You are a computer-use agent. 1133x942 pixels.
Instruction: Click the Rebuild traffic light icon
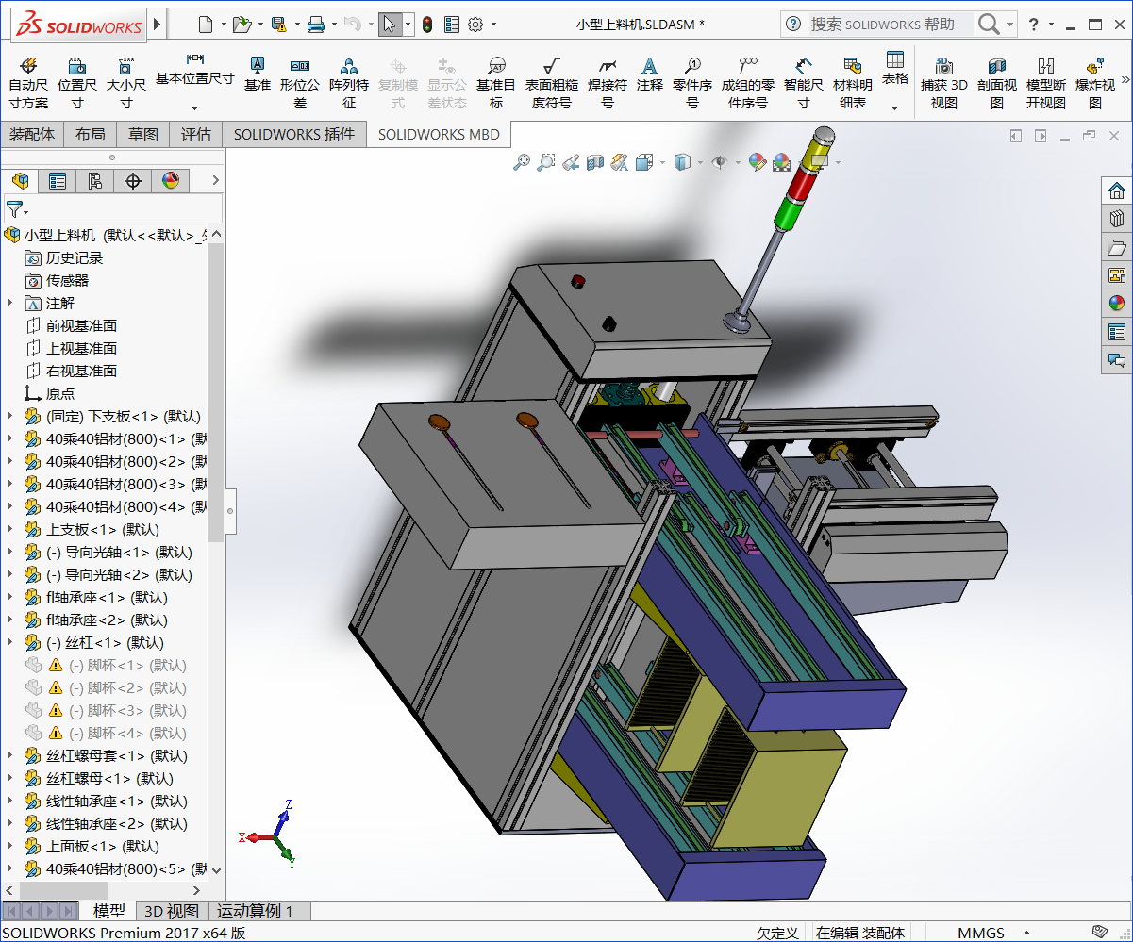point(427,25)
